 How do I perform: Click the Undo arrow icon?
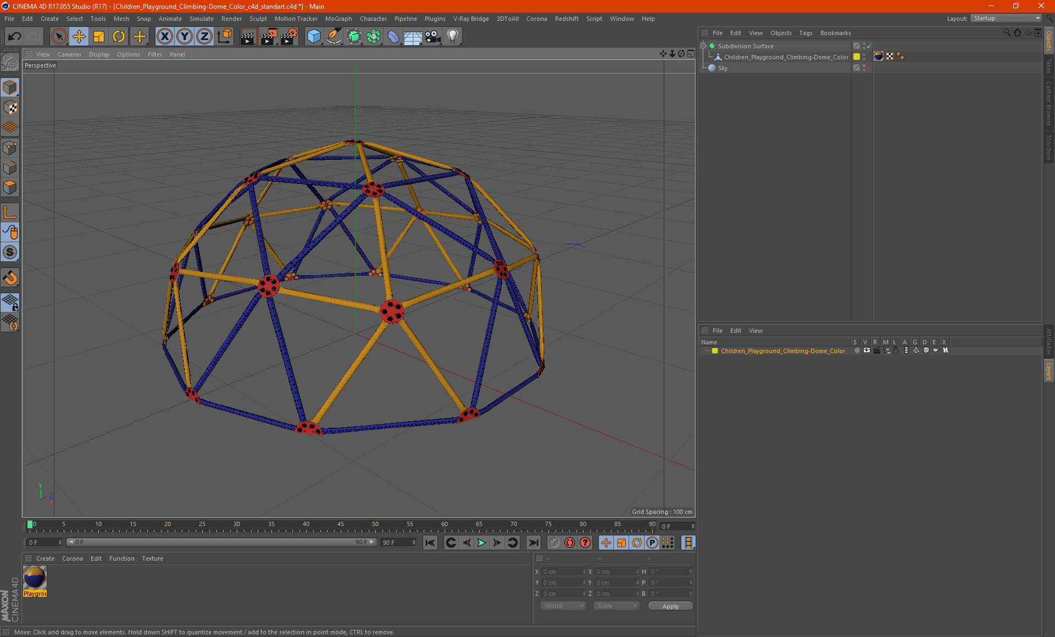click(15, 37)
